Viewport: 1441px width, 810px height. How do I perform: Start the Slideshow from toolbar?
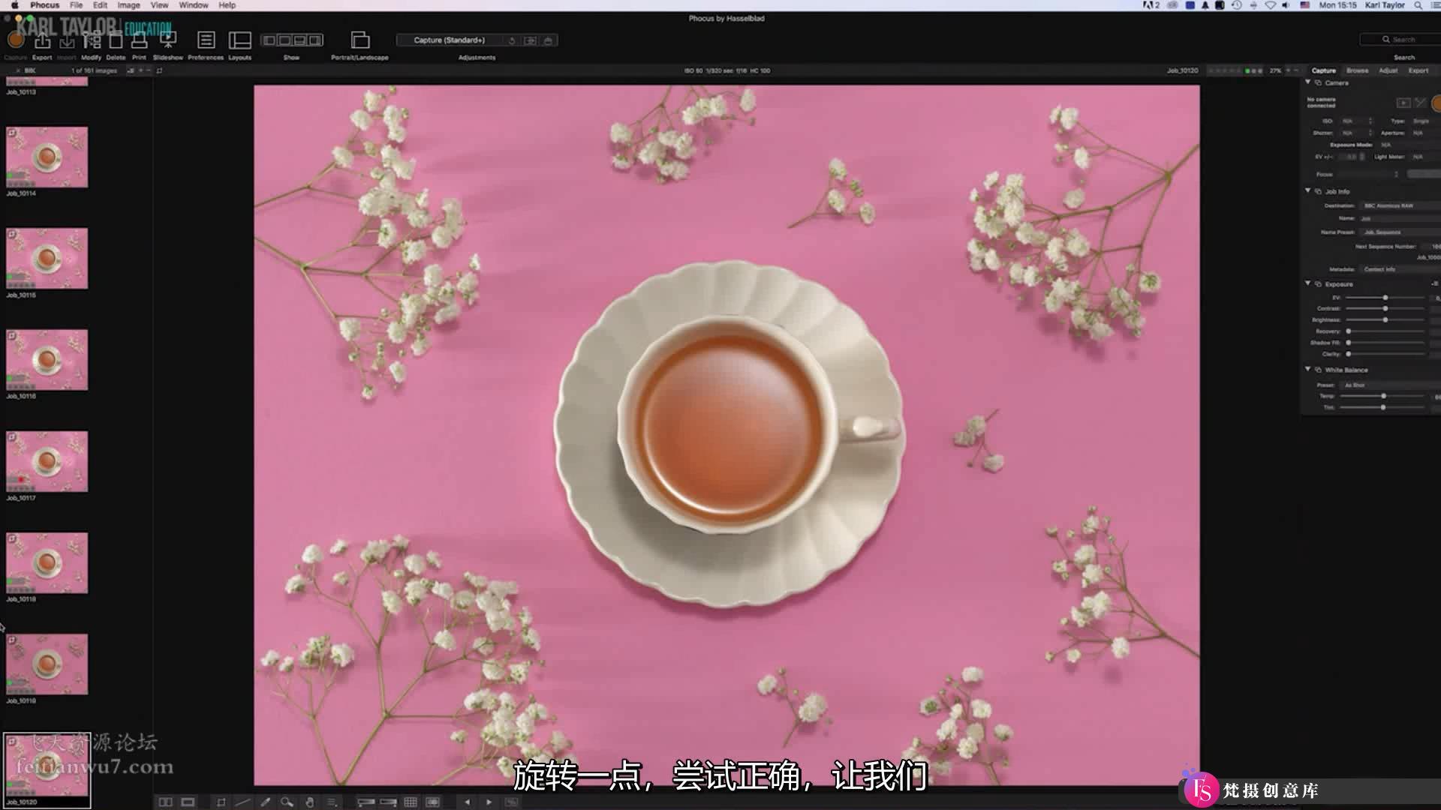point(168,40)
